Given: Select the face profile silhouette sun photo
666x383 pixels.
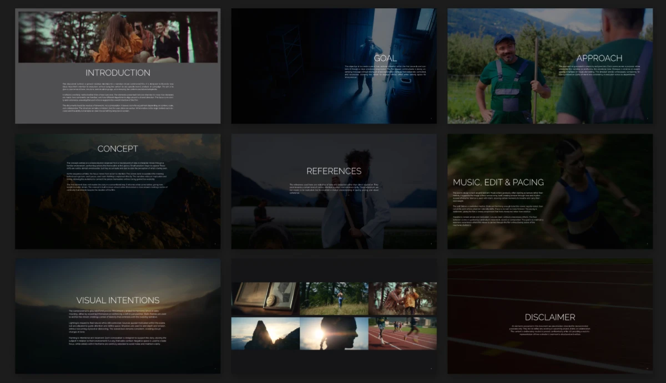Looking at the screenshot, I should point(334,333).
